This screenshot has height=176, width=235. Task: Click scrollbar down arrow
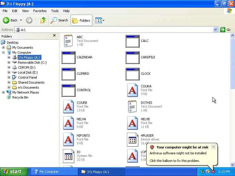coord(232,165)
